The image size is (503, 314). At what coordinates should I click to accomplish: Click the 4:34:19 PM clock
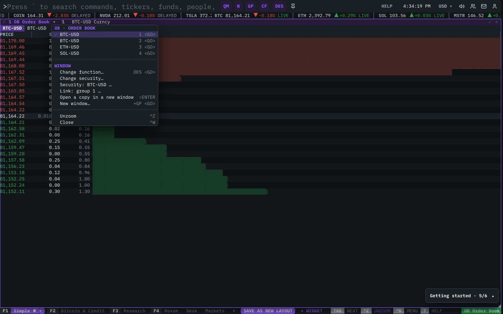coord(417,6)
